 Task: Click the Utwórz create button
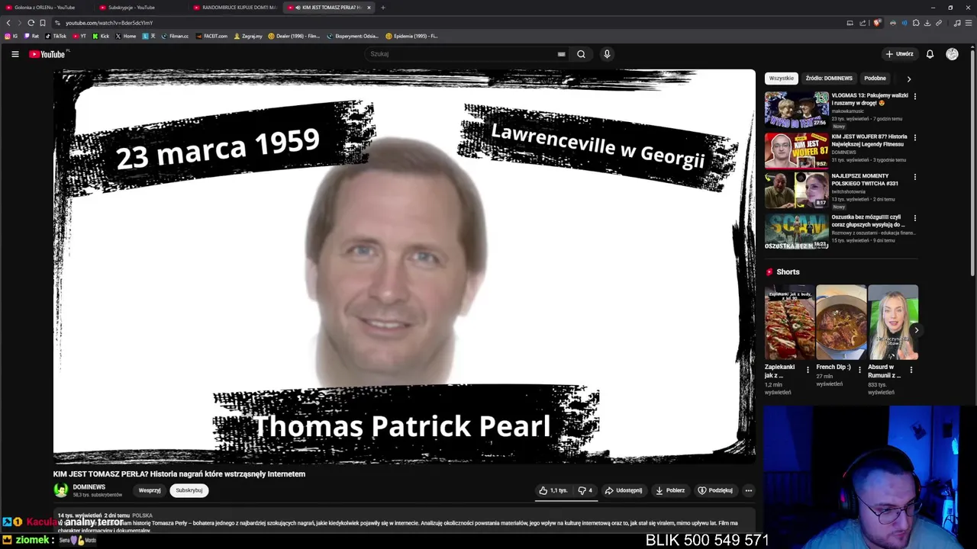(x=899, y=54)
